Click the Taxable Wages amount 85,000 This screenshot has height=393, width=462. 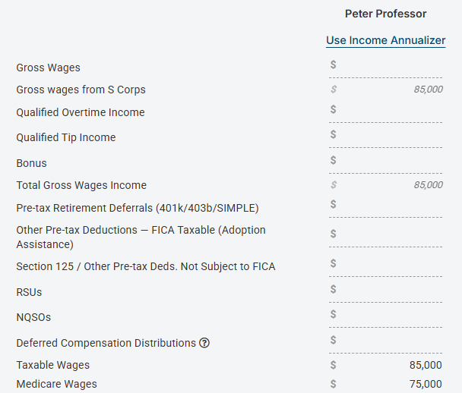coord(426,365)
